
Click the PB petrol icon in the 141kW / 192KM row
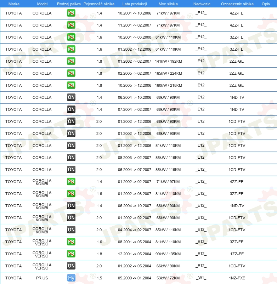[71, 61]
